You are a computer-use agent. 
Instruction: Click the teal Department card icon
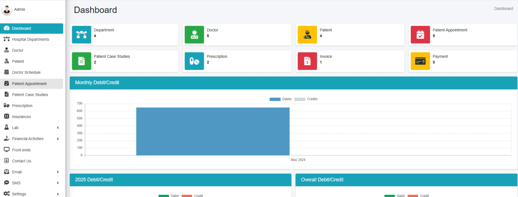[81, 35]
